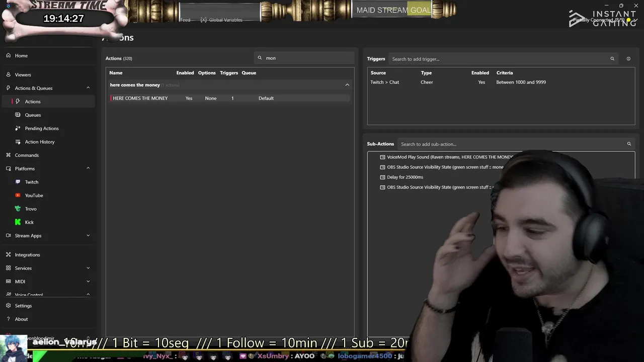This screenshot has height=362, width=644.
Task: Open the Home page in sidebar
Action: coord(21,56)
